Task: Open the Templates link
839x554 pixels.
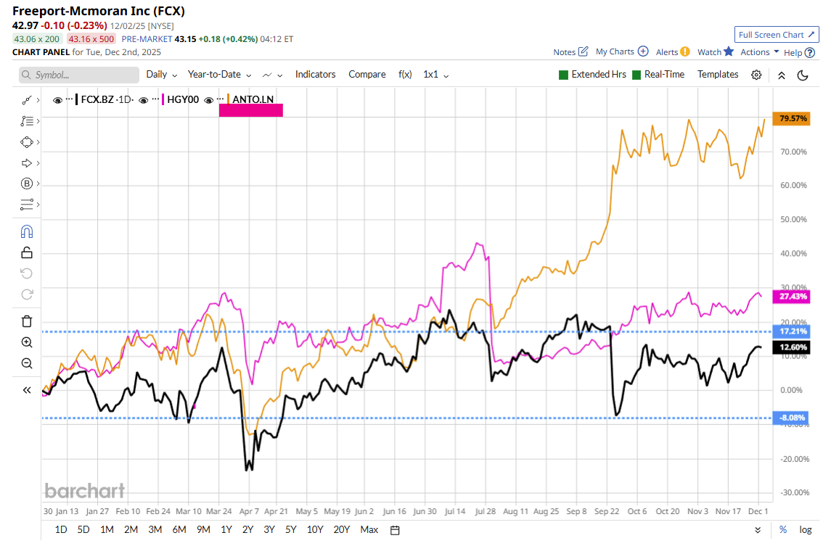Action: pos(717,75)
